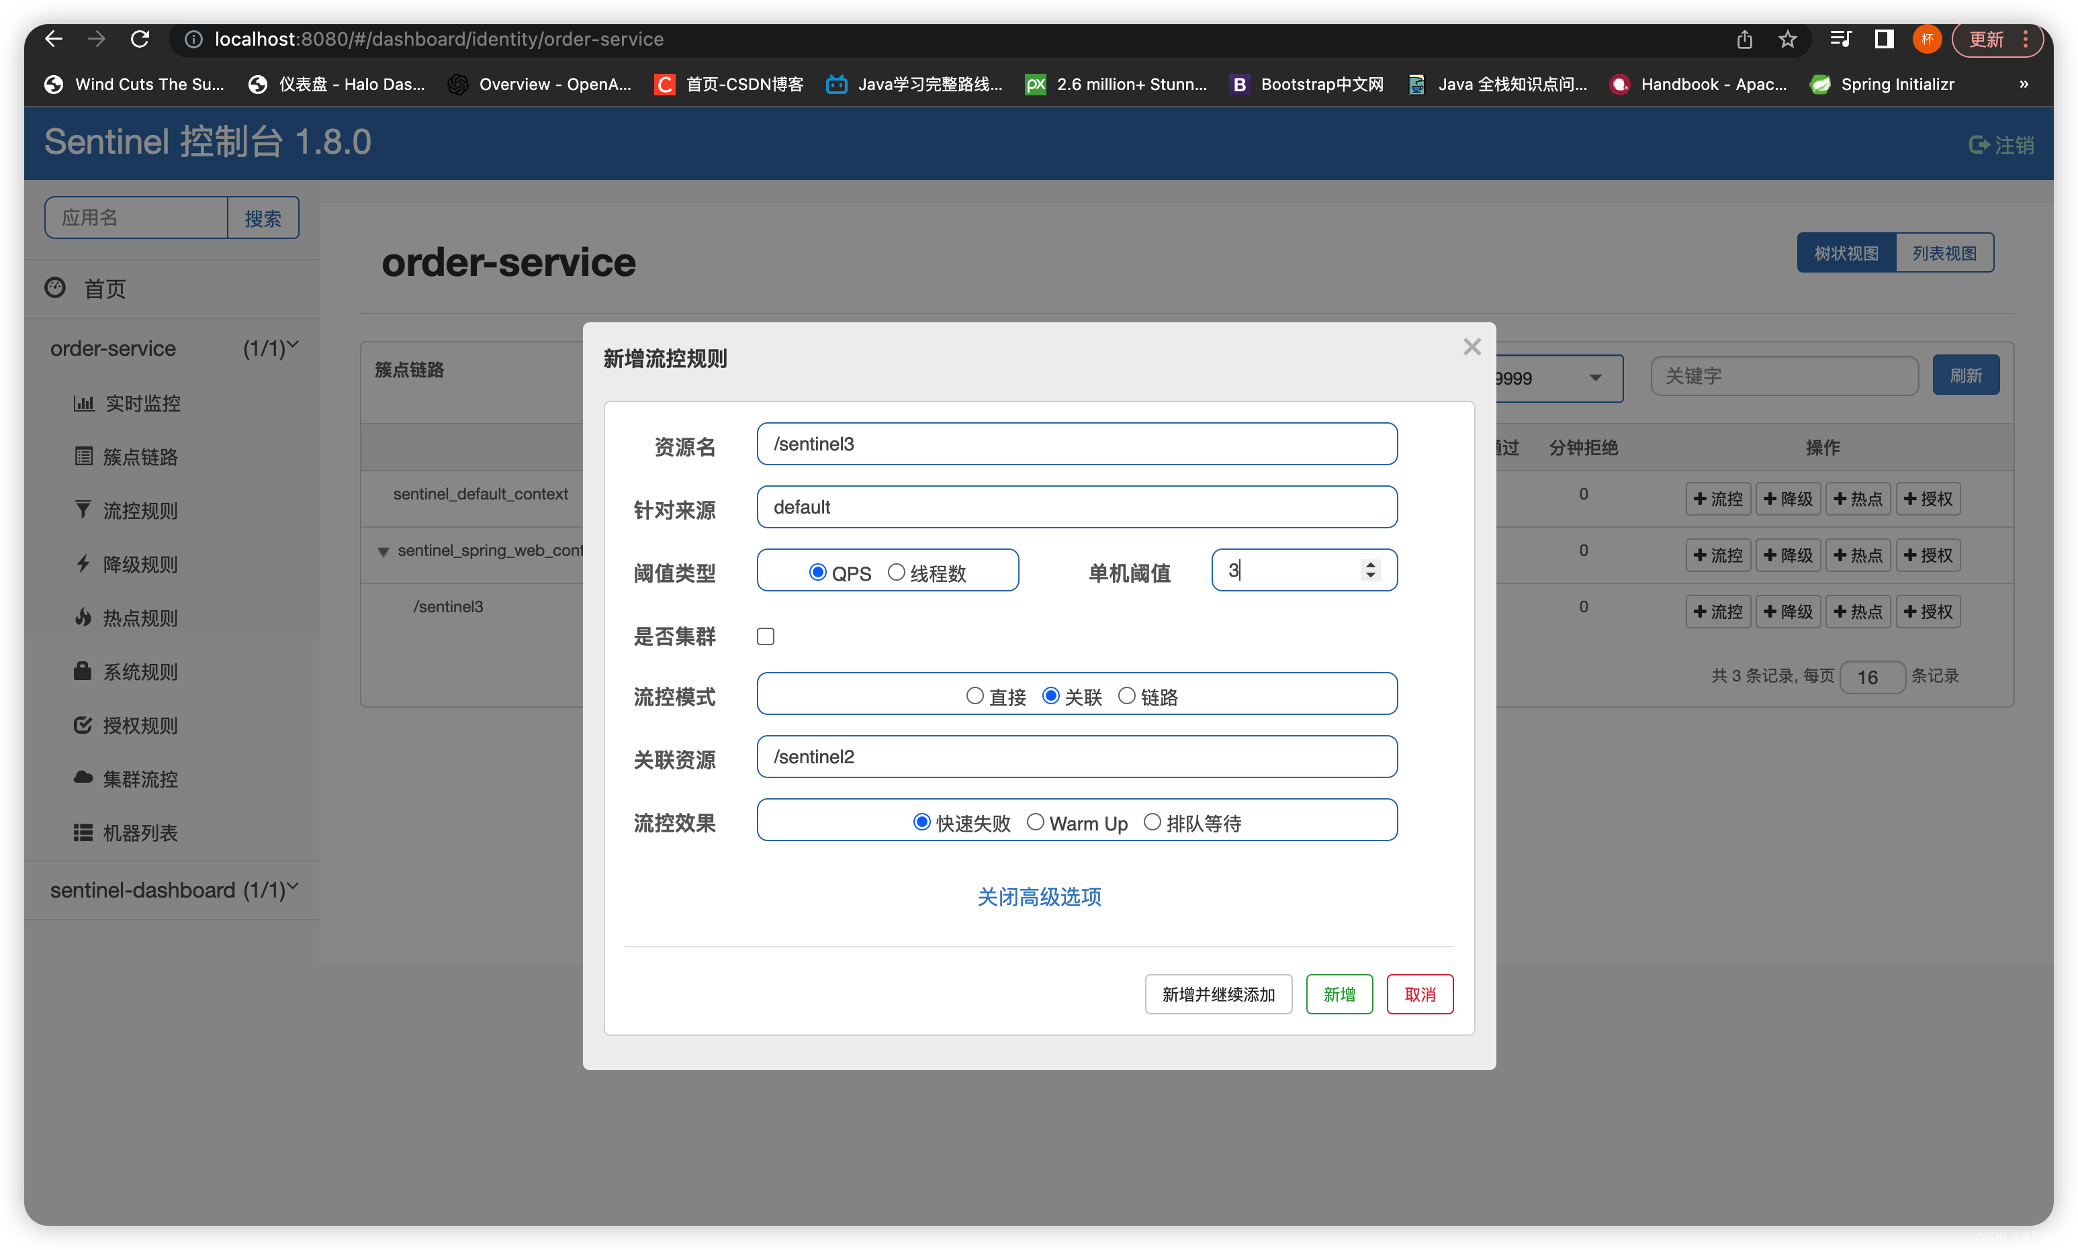Open 集群流控 cluster flow control in sidebar
The width and height of the screenshot is (2078, 1250).
pos(140,779)
